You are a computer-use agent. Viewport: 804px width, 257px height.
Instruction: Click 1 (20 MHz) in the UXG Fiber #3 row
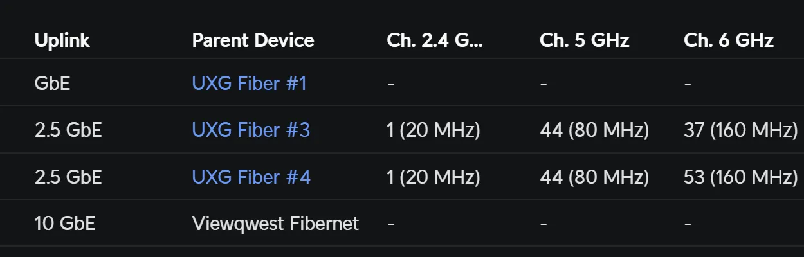pyautogui.click(x=434, y=130)
